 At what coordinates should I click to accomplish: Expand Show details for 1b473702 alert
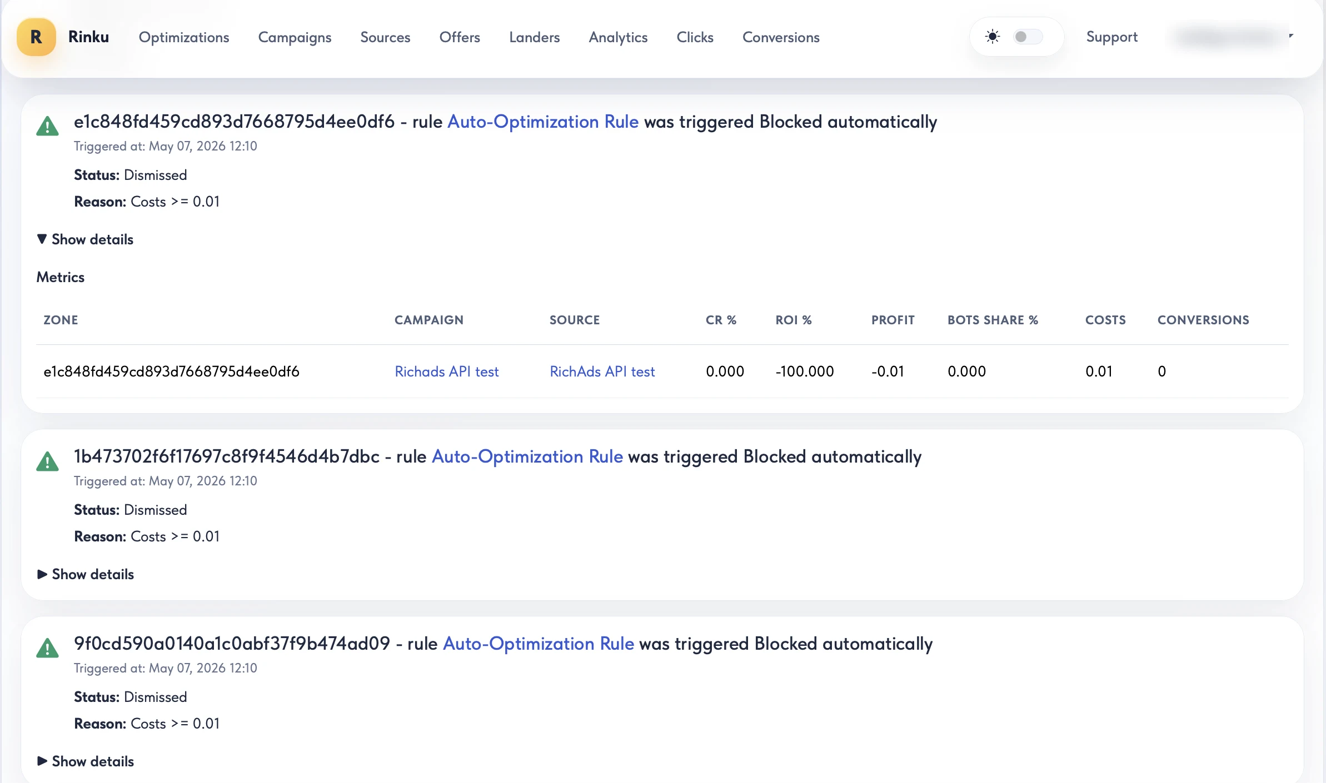click(x=85, y=574)
